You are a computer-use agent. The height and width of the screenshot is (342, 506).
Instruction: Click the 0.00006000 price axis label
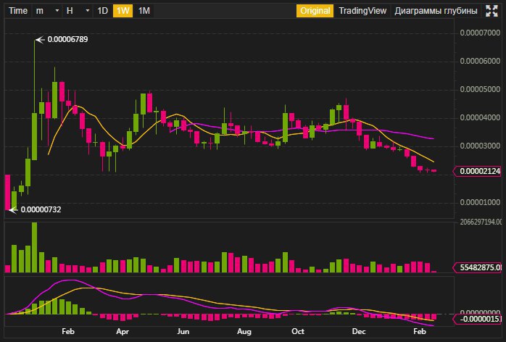[480, 62]
